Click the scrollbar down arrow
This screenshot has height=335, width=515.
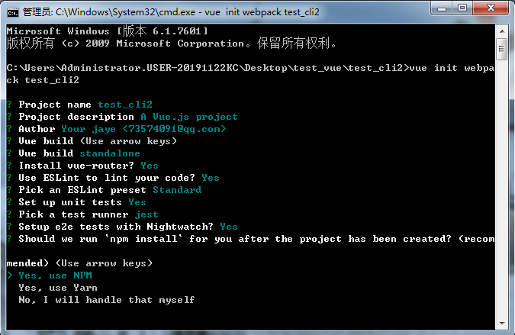tap(502, 324)
